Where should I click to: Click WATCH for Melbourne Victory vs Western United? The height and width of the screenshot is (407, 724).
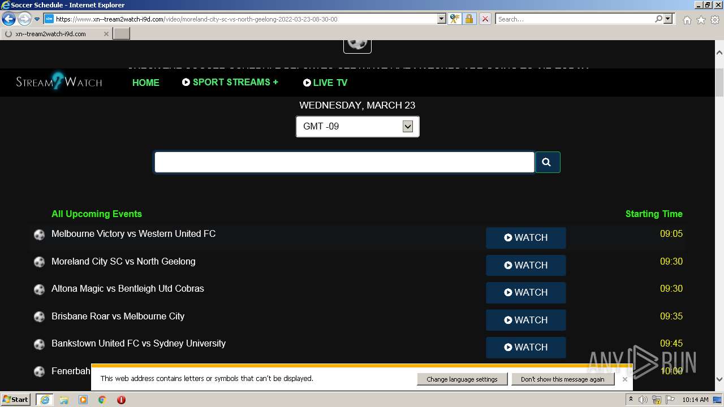[526, 238]
